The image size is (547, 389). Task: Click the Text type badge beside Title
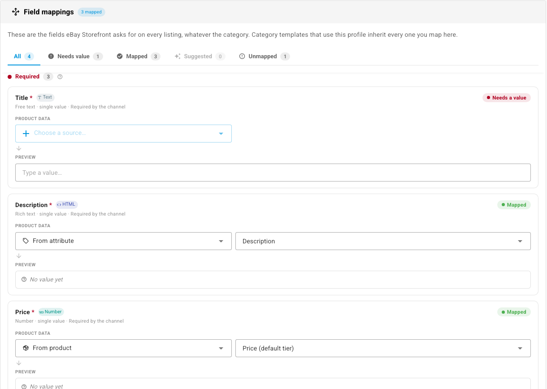click(45, 97)
